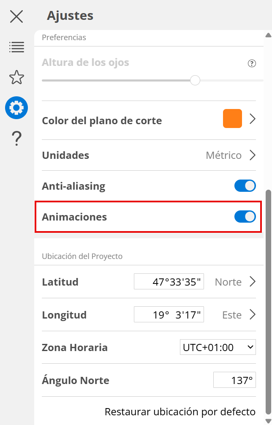Open the Color del plano de corte chevron
272x425 pixels.
pos(253,119)
